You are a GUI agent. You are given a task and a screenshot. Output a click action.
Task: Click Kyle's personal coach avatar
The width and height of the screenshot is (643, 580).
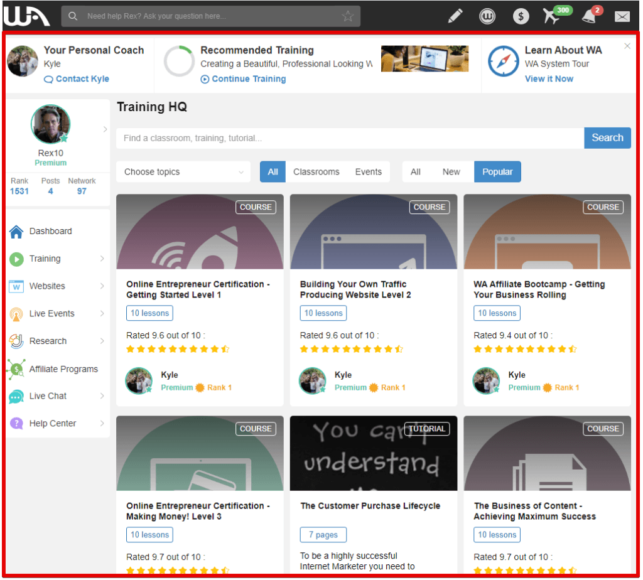[23, 61]
